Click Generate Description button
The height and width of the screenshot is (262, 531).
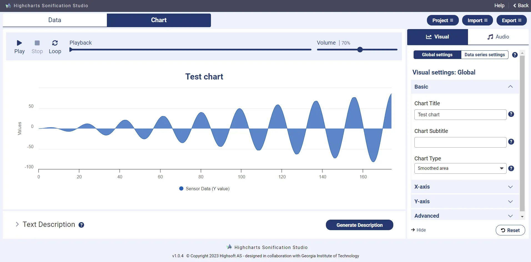click(359, 225)
